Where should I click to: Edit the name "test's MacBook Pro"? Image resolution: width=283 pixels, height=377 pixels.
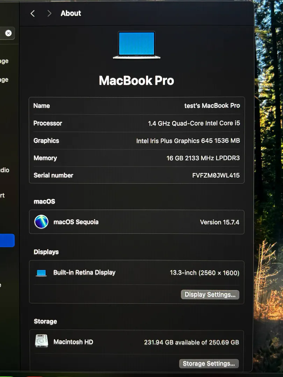click(212, 105)
